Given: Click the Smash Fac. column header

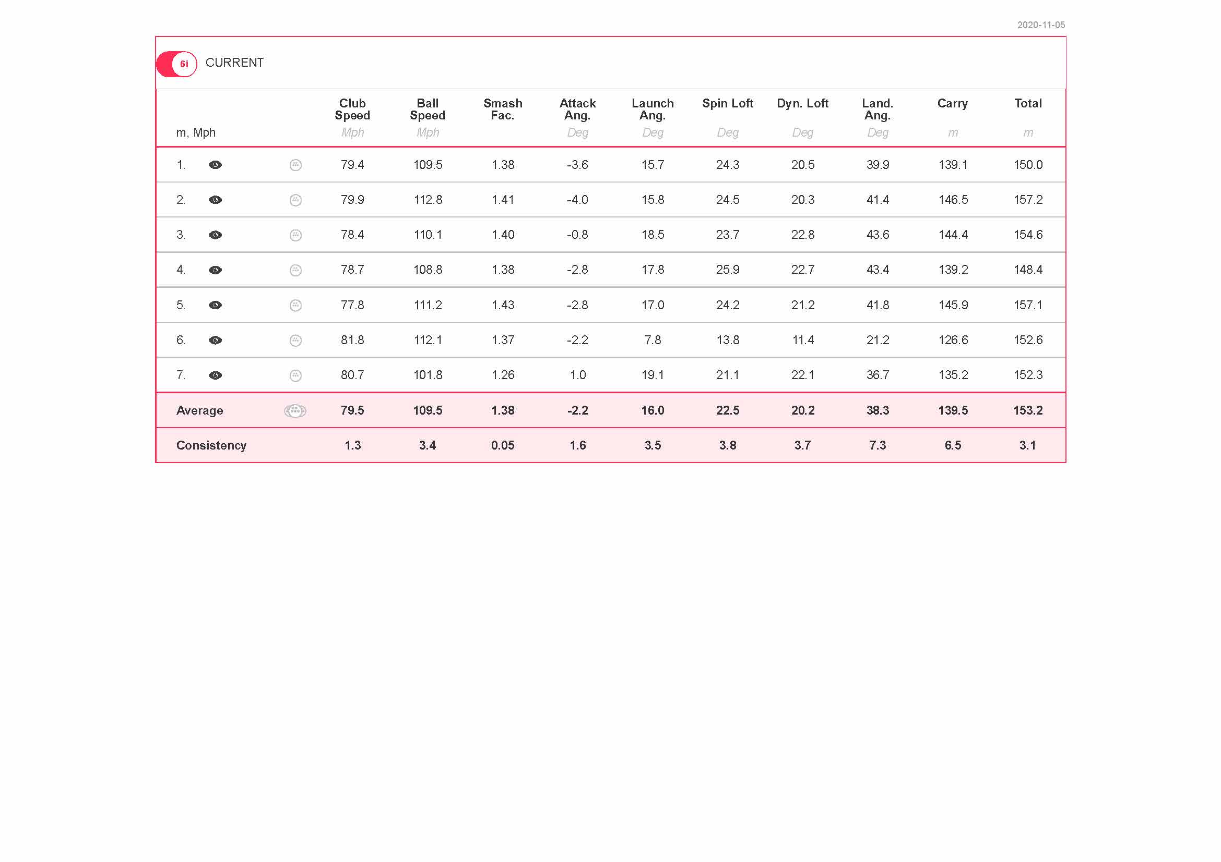Looking at the screenshot, I should [x=503, y=109].
